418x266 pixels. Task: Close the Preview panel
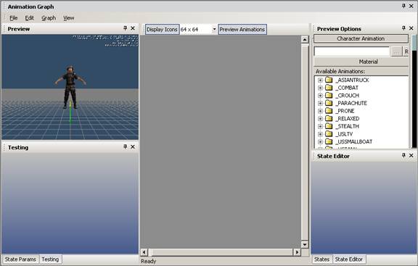pos(133,28)
